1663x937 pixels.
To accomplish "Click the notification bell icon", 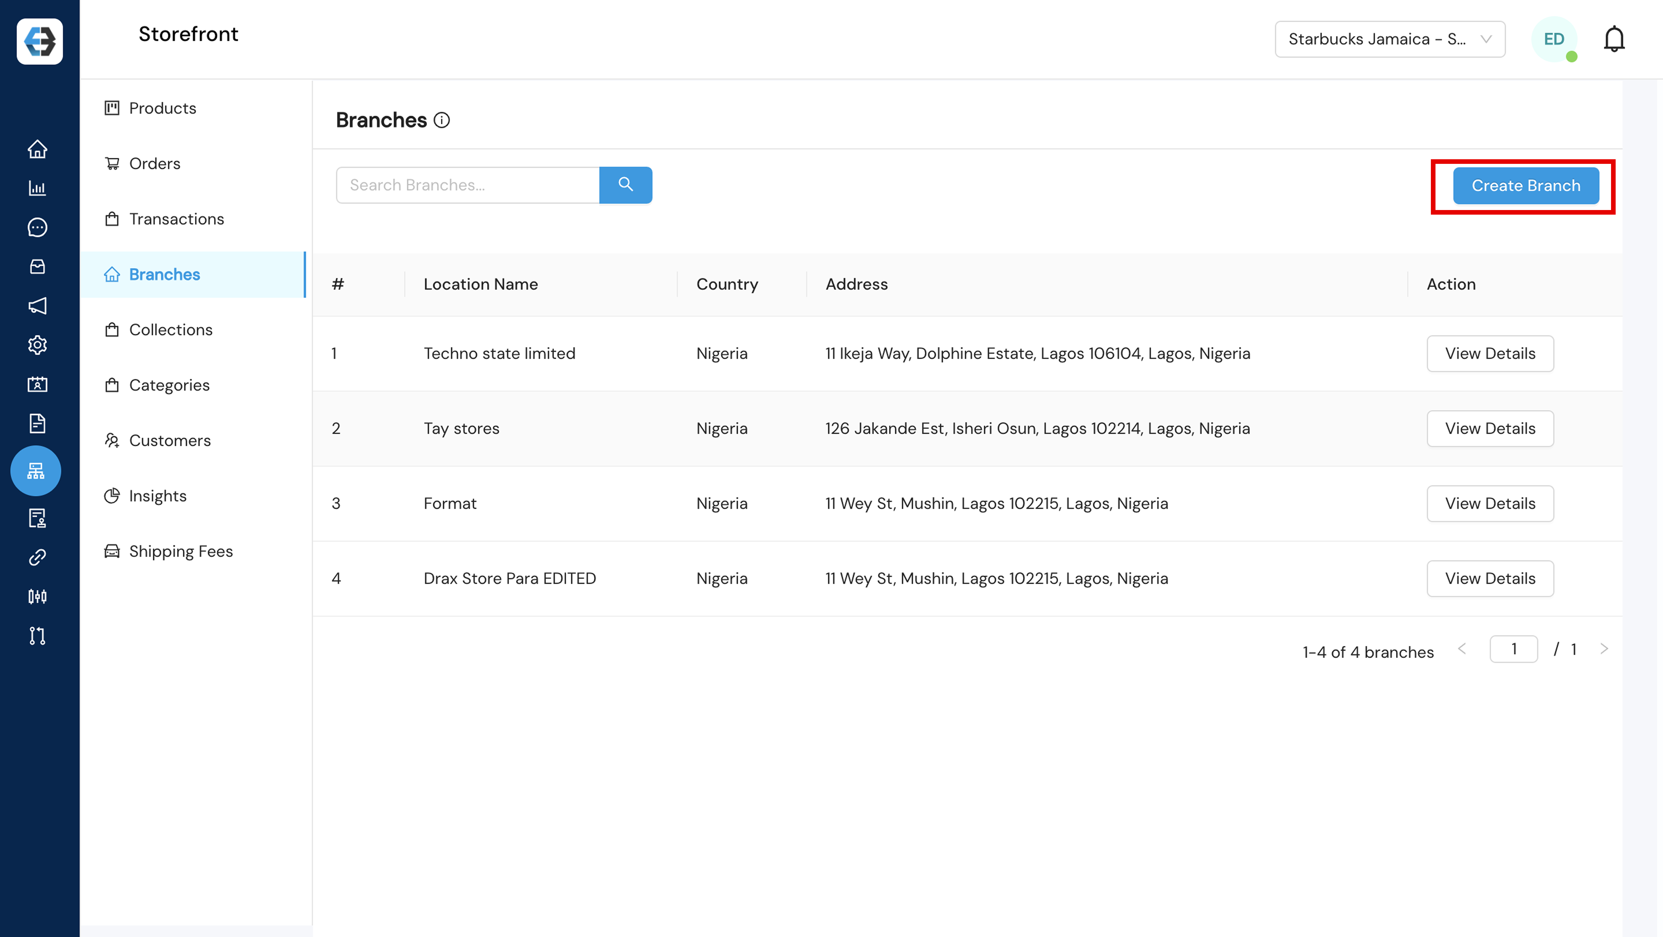I will [x=1613, y=39].
